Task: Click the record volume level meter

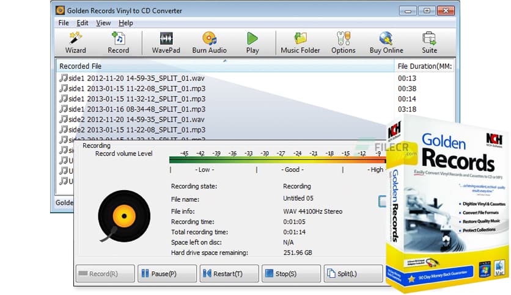Action: [278, 160]
